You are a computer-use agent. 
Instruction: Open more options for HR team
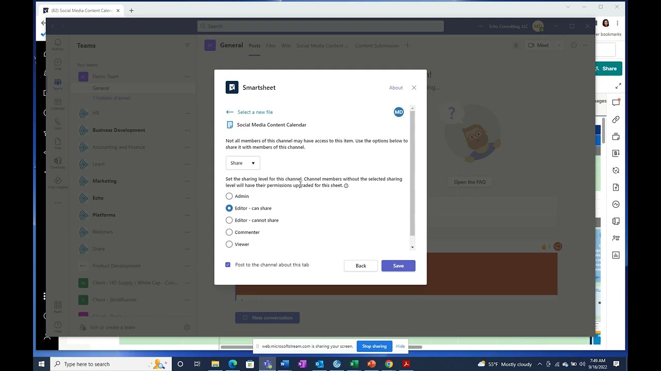187,113
